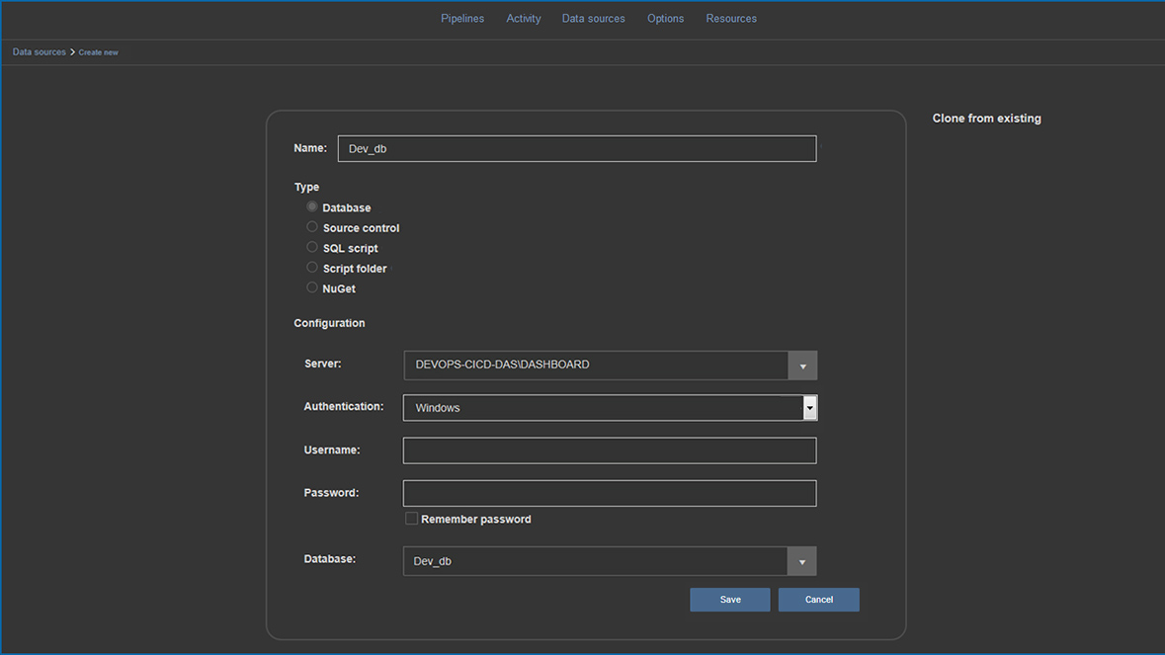Select NuGet as data source type
This screenshot has height=655, width=1165.
click(x=311, y=287)
